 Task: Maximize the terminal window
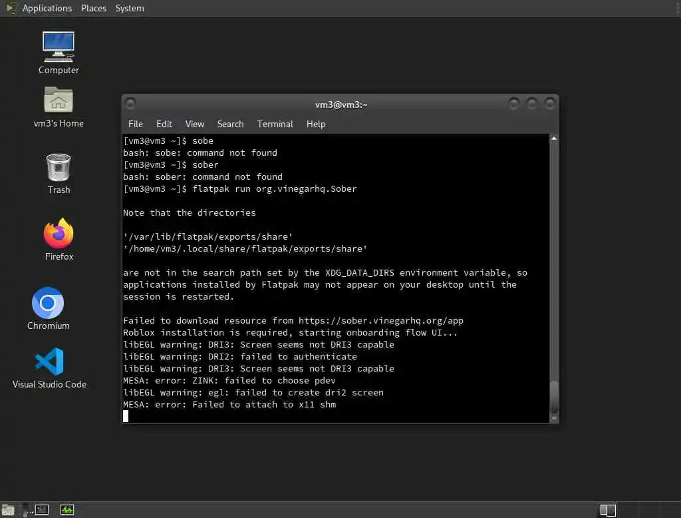click(x=532, y=103)
